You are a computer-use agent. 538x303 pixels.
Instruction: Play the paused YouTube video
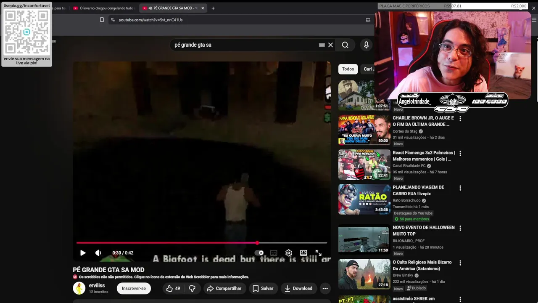click(x=83, y=253)
